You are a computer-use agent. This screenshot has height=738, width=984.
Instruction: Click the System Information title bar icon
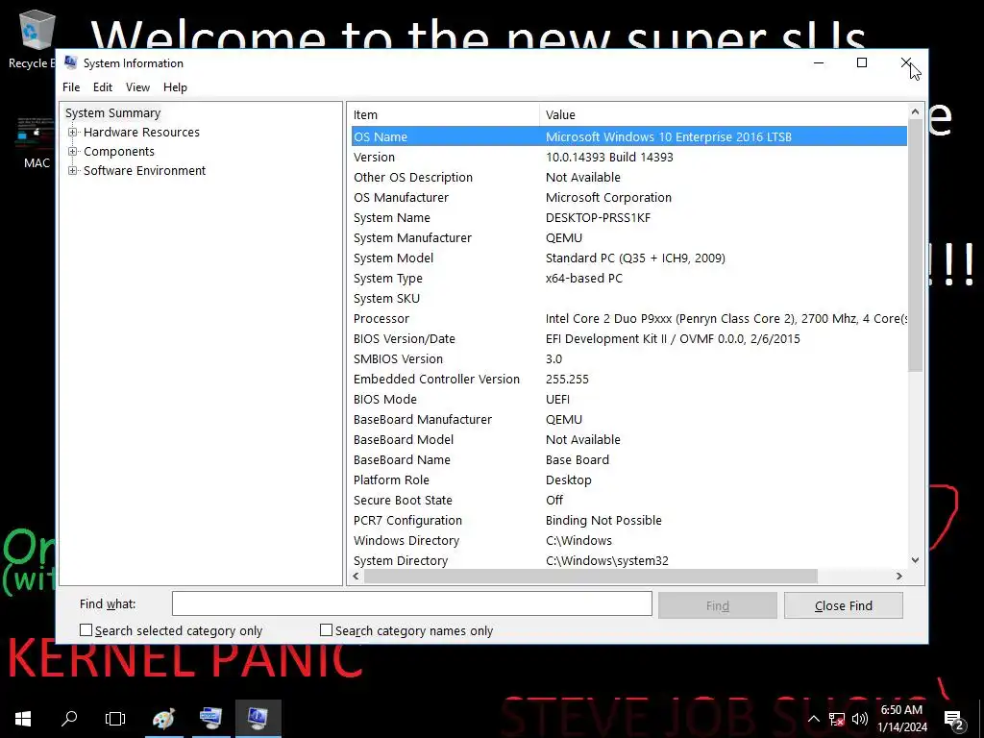71,62
